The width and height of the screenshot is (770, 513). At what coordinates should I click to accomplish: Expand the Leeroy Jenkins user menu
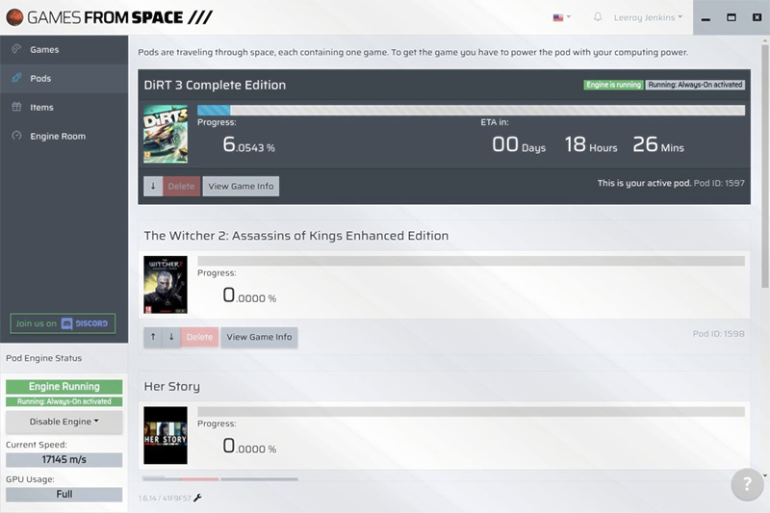648,17
